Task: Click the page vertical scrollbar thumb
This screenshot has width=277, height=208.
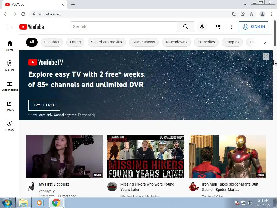Action: pos(275,33)
